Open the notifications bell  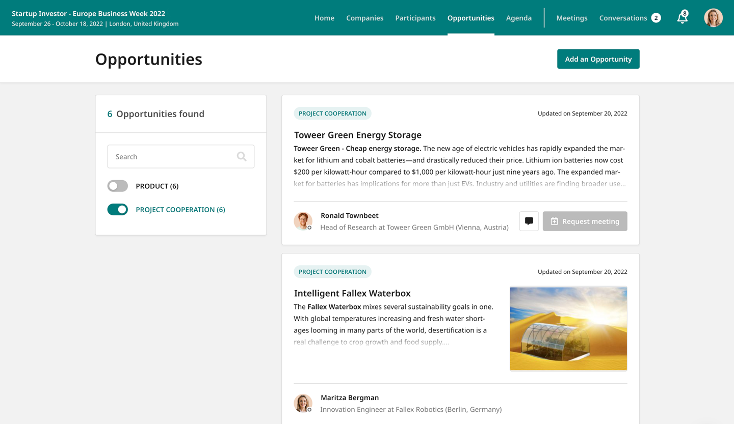click(682, 18)
